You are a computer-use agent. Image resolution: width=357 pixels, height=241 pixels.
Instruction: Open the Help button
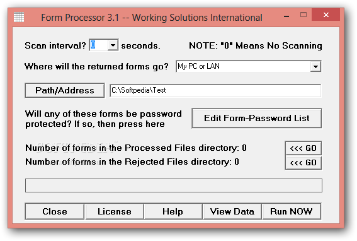[x=173, y=211]
